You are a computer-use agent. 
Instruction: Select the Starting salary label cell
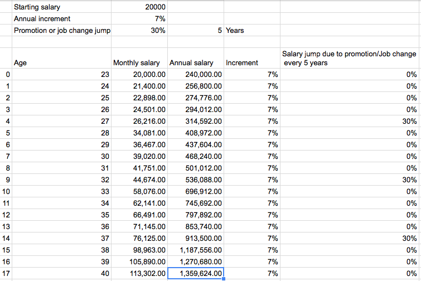[x=61, y=7]
